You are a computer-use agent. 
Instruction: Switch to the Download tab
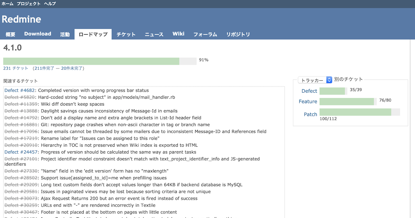[38, 34]
